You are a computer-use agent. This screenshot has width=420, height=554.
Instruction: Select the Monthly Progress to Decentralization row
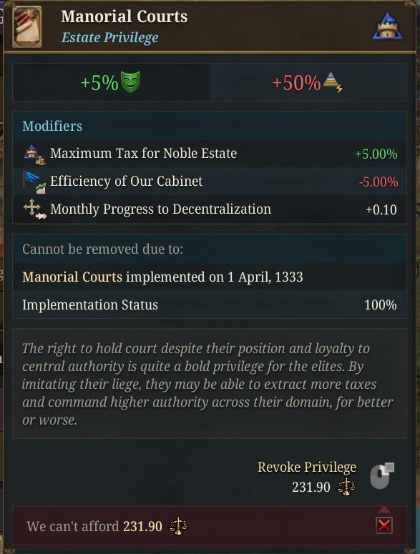[210, 209]
